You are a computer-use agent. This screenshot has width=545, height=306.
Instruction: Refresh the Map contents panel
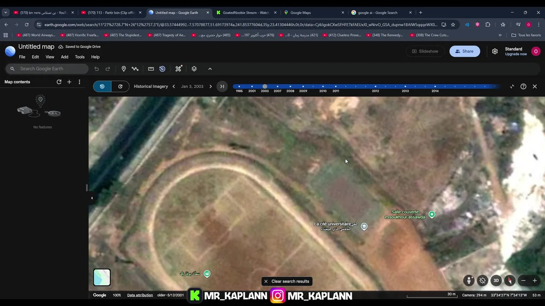[59, 82]
